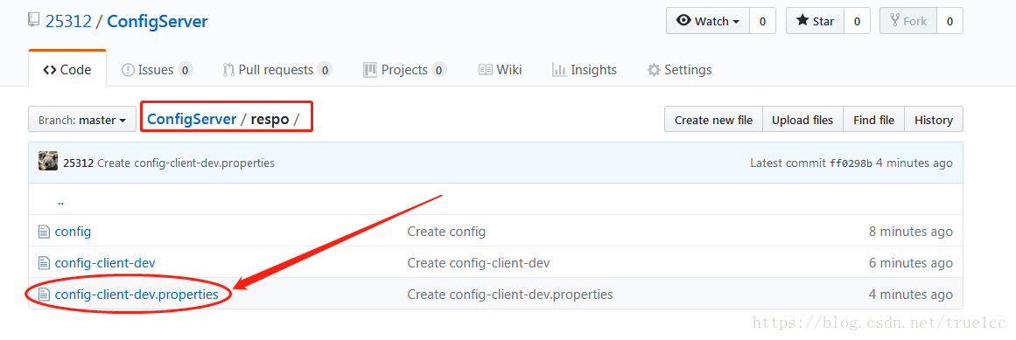The image size is (1016, 340).
Task: Click the Find file button
Action: 873,120
